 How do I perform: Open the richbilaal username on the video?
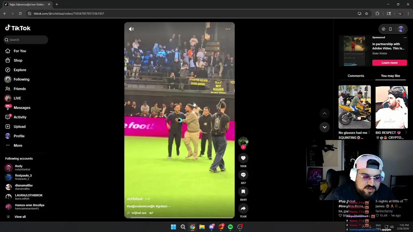click(135, 199)
